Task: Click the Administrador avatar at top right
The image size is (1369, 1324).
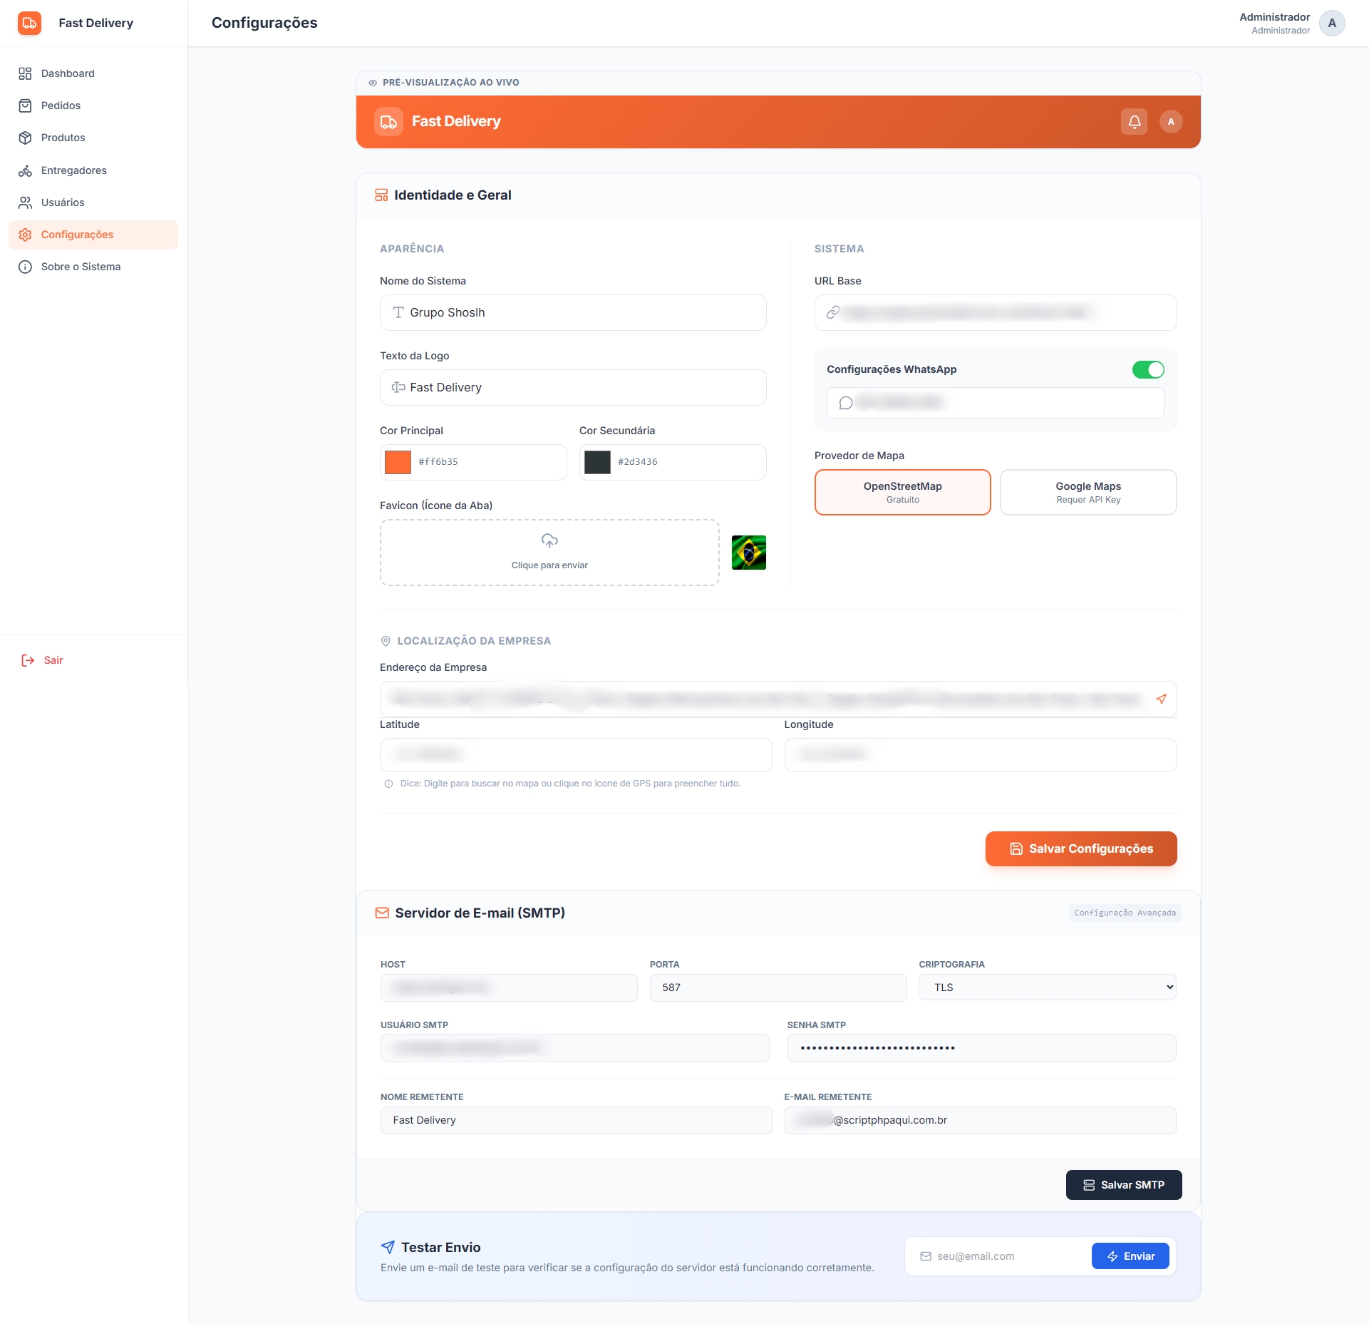Action: tap(1331, 23)
